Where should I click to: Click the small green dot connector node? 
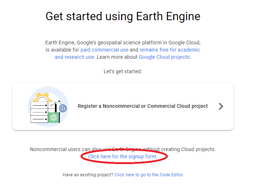point(59,101)
